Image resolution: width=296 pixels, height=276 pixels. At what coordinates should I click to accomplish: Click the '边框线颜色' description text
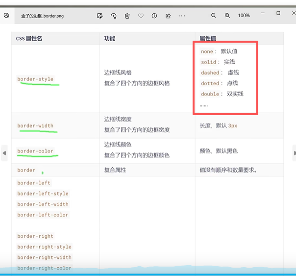(118, 145)
